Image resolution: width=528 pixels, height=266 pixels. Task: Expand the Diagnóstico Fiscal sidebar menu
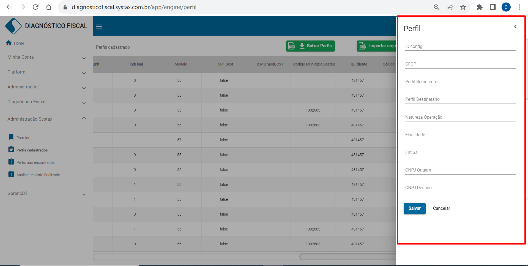click(x=46, y=102)
